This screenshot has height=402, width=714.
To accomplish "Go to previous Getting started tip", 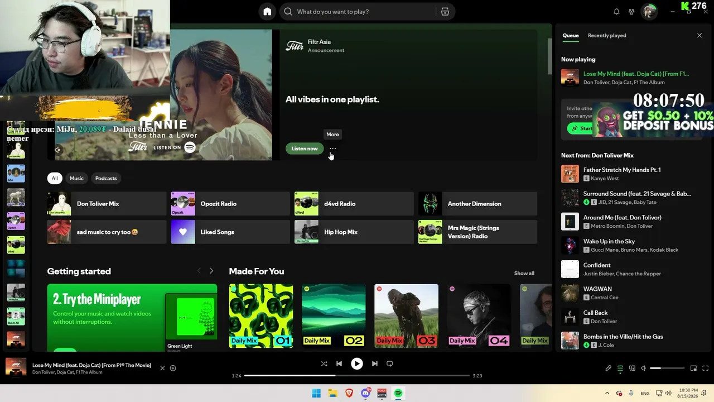I will coord(199,271).
